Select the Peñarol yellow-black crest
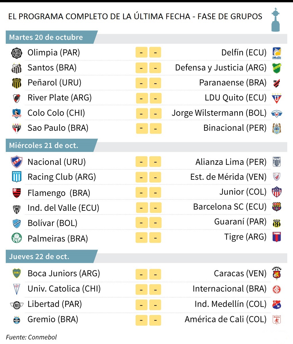Viewport: 293px width, 344px height. coord(16,83)
